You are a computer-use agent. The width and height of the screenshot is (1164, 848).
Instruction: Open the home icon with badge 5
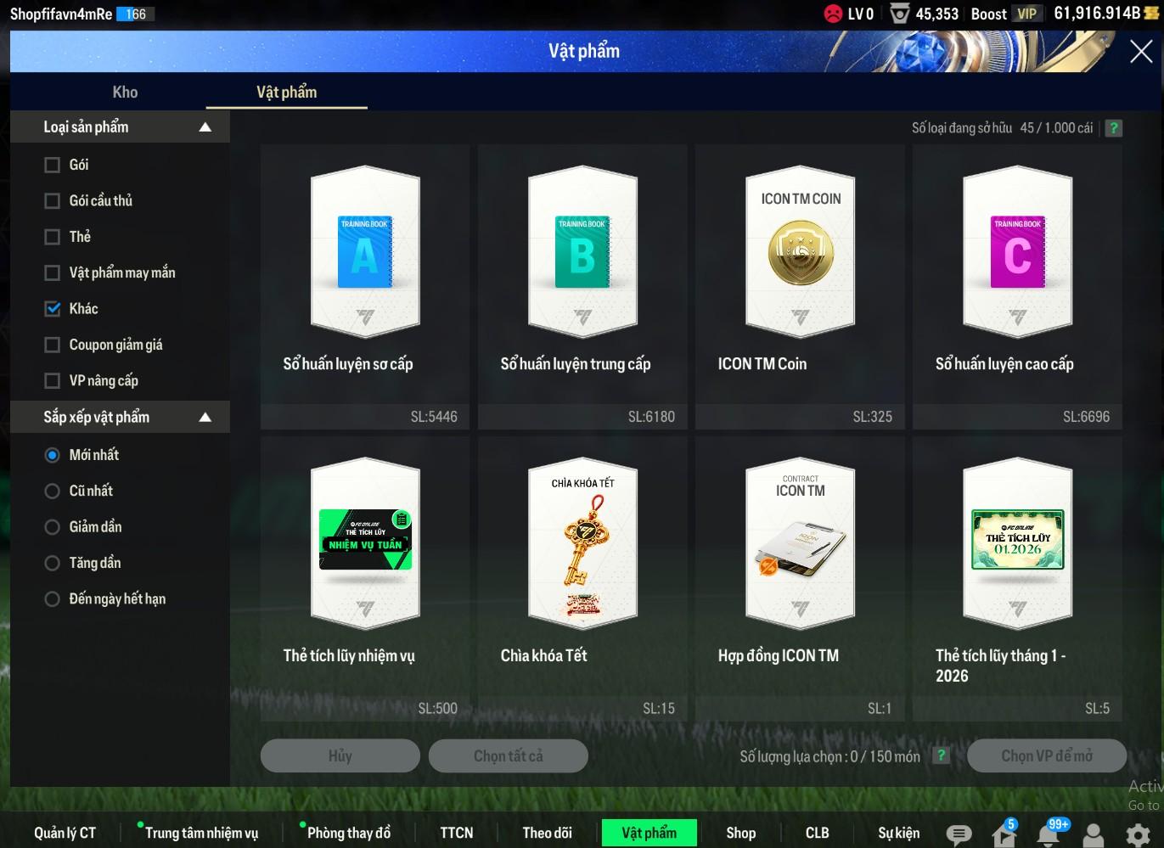[1004, 834]
